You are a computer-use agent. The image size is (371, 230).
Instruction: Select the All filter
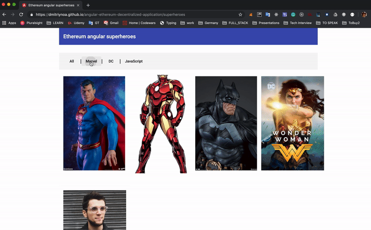click(x=72, y=61)
